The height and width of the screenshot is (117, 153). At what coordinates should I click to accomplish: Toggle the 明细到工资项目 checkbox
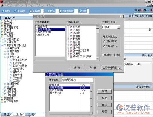tap(102, 55)
